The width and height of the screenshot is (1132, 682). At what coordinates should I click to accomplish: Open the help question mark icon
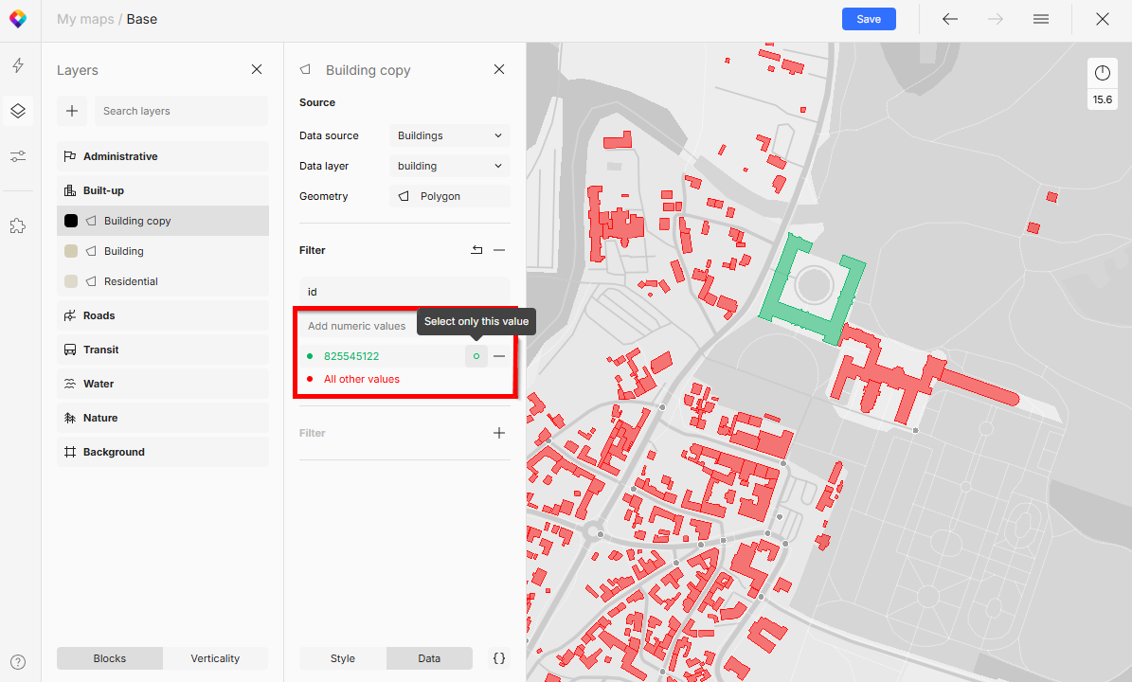pos(17,661)
